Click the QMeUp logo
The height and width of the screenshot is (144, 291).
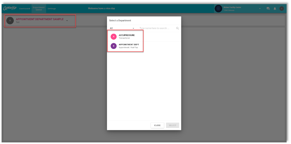tap(10, 8)
